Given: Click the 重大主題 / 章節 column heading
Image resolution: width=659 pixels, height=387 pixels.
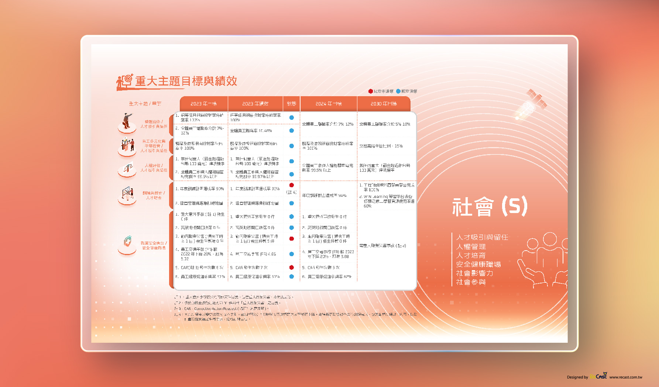Looking at the screenshot, I should click(145, 104).
